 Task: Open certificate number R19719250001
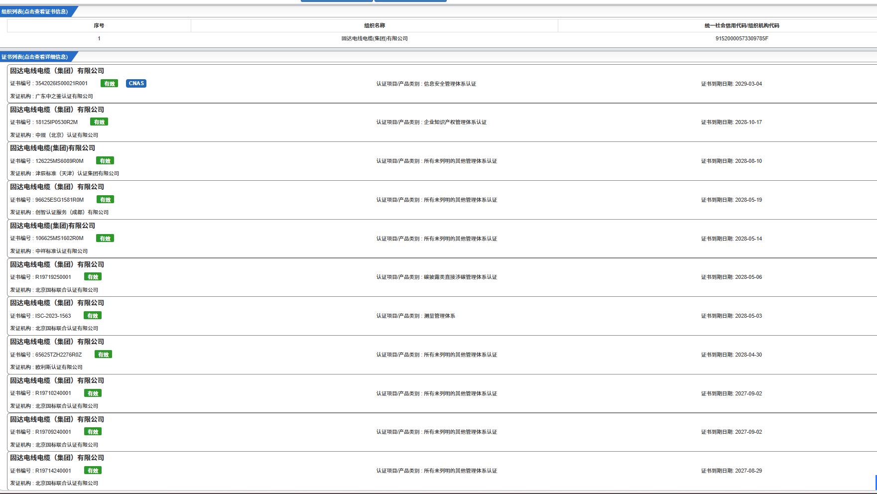[53, 277]
